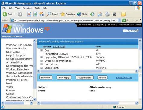The width and height of the screenshot is (143, 110).
Task: Click the Subscription button
Action: [84, 77]
